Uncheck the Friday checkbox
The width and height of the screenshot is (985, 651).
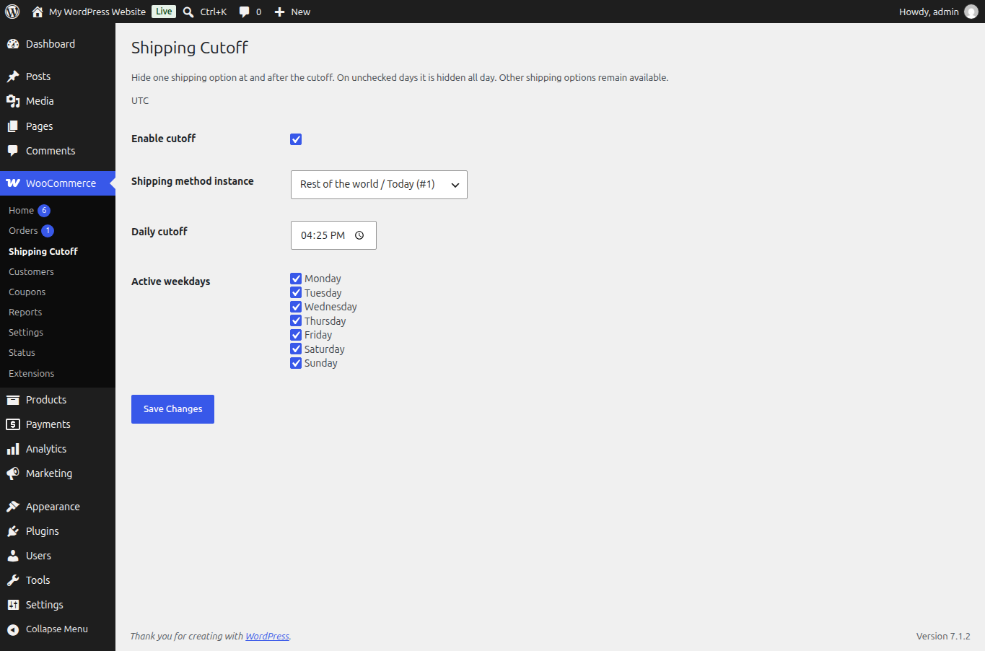coord(296,335)
